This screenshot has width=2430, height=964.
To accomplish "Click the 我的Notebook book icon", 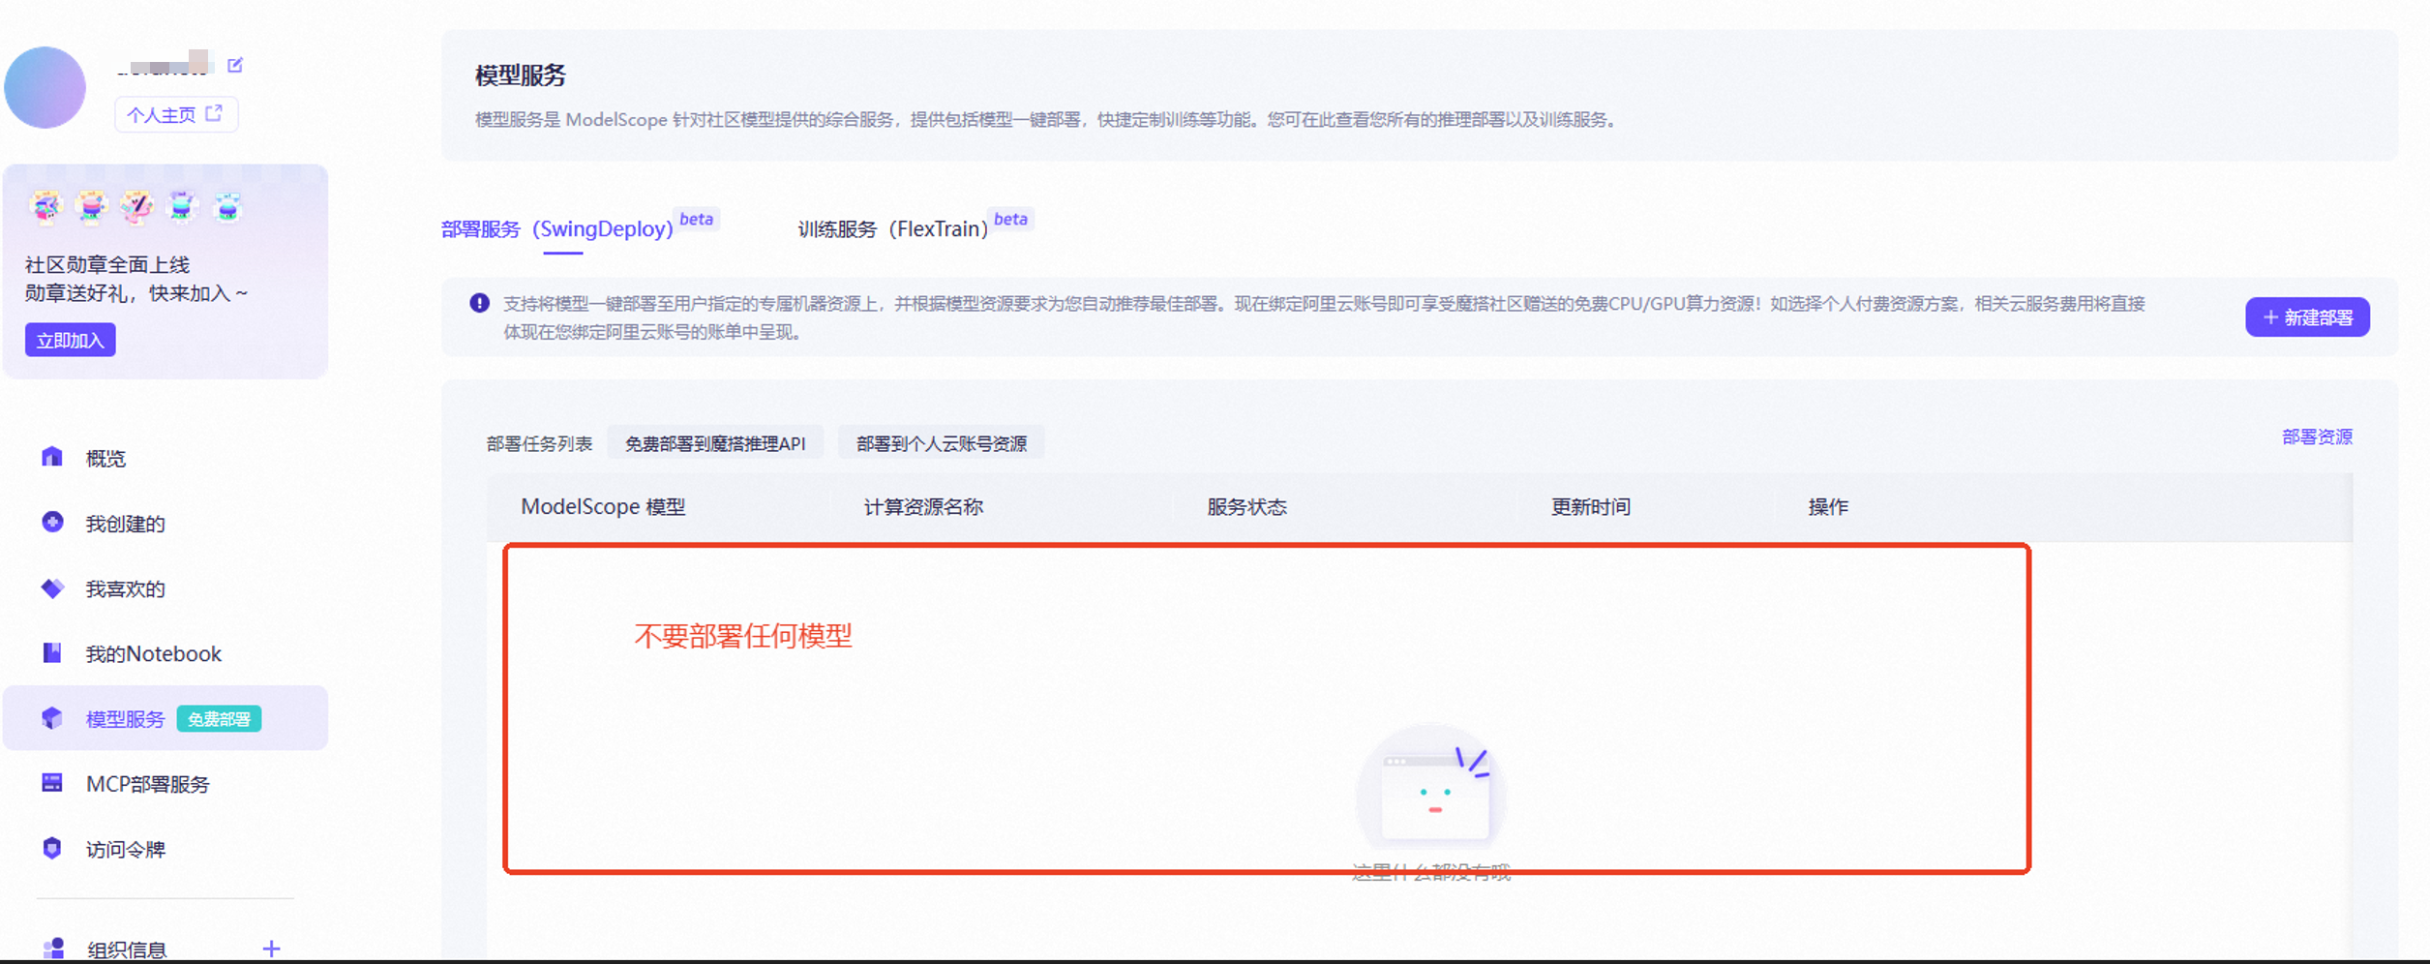I will pos(52,653).
